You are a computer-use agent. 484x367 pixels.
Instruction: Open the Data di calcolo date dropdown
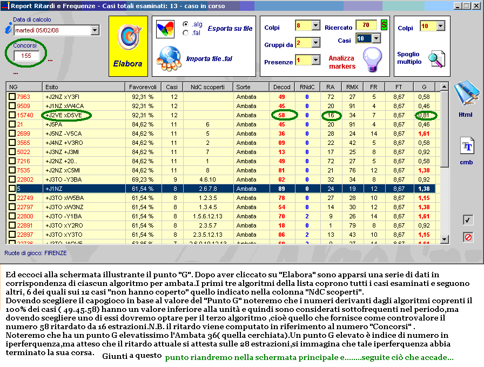(x=95, y=30)
